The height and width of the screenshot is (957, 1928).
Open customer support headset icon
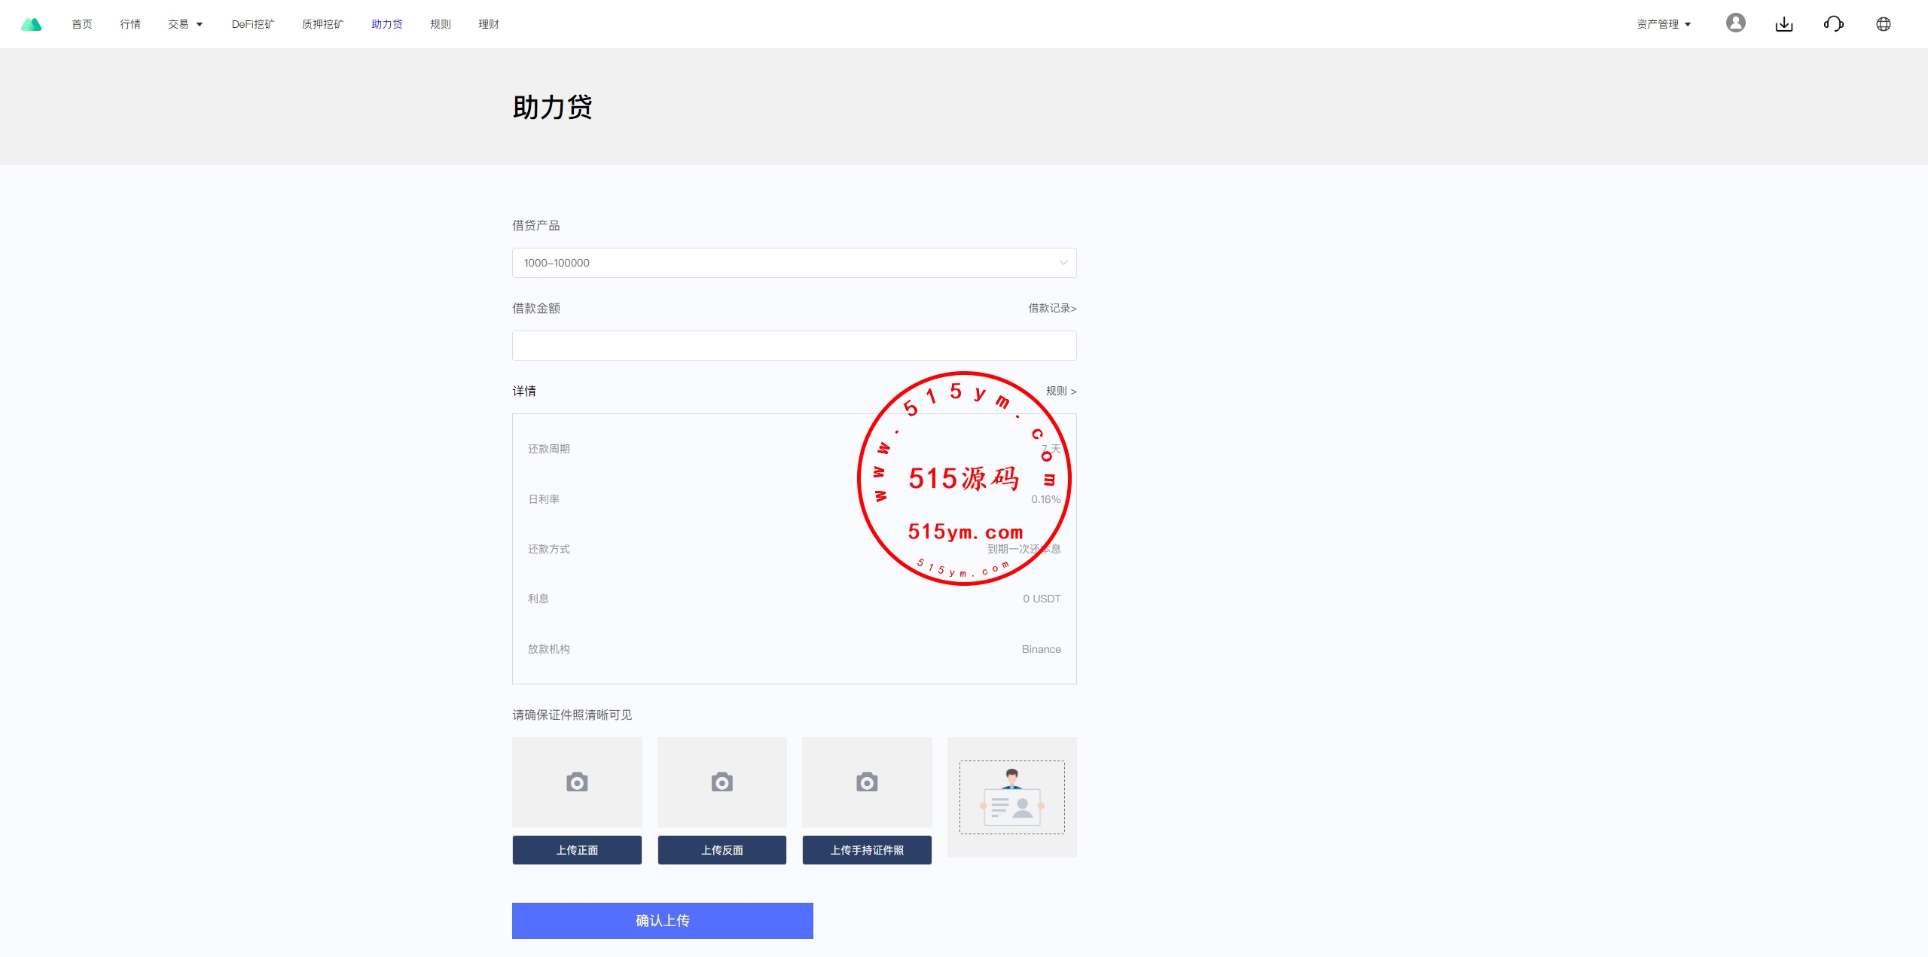1833,24
